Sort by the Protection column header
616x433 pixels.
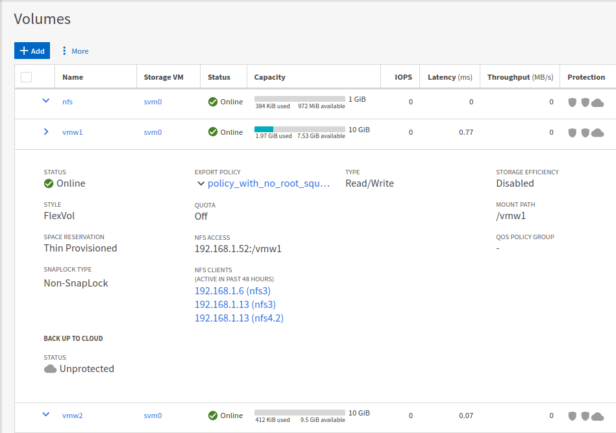[x=586, y=77]
